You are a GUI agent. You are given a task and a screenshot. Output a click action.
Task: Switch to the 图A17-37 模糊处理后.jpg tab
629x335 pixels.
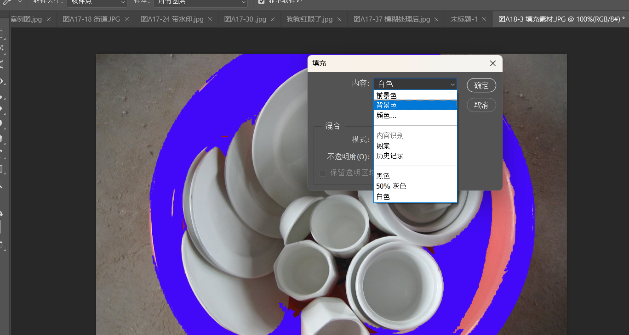(x=392, y=19)
